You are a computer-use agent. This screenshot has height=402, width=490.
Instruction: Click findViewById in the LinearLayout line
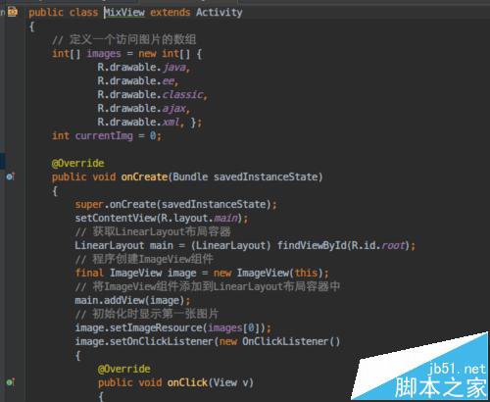coord(312,245)
